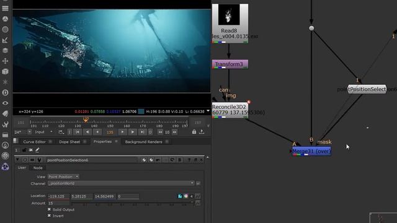
Task: Switch to the Curve Editor tab
Action: (35, 142)
